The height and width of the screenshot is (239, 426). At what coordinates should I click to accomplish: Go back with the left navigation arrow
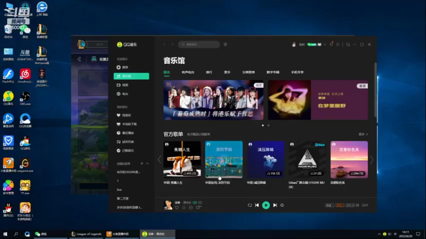pyautogui.click(x=165, y=45)
